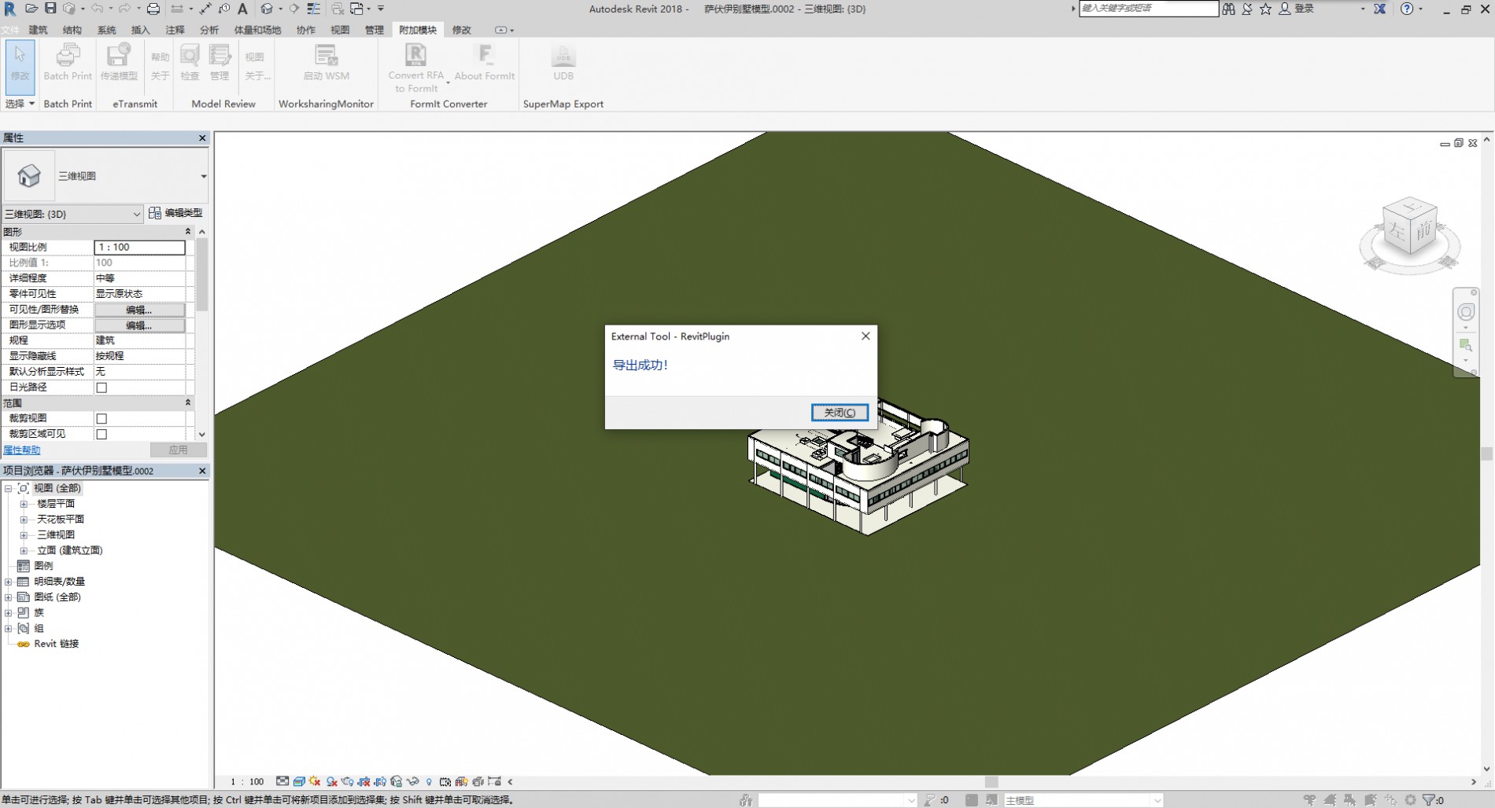The width and height of the screenshot is (1495, 808).
Task: Click the keyword search box in title bar
Action: point(1148,9)
